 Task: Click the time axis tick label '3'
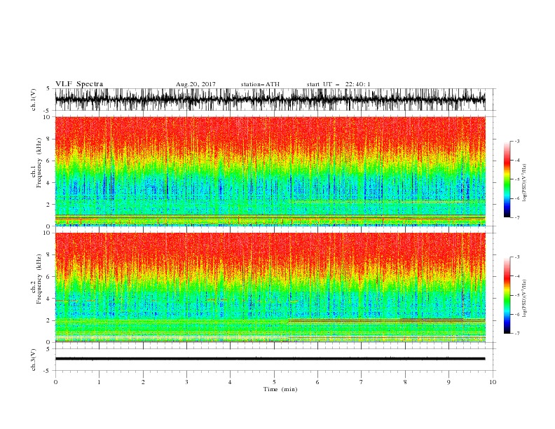point(186,382)
